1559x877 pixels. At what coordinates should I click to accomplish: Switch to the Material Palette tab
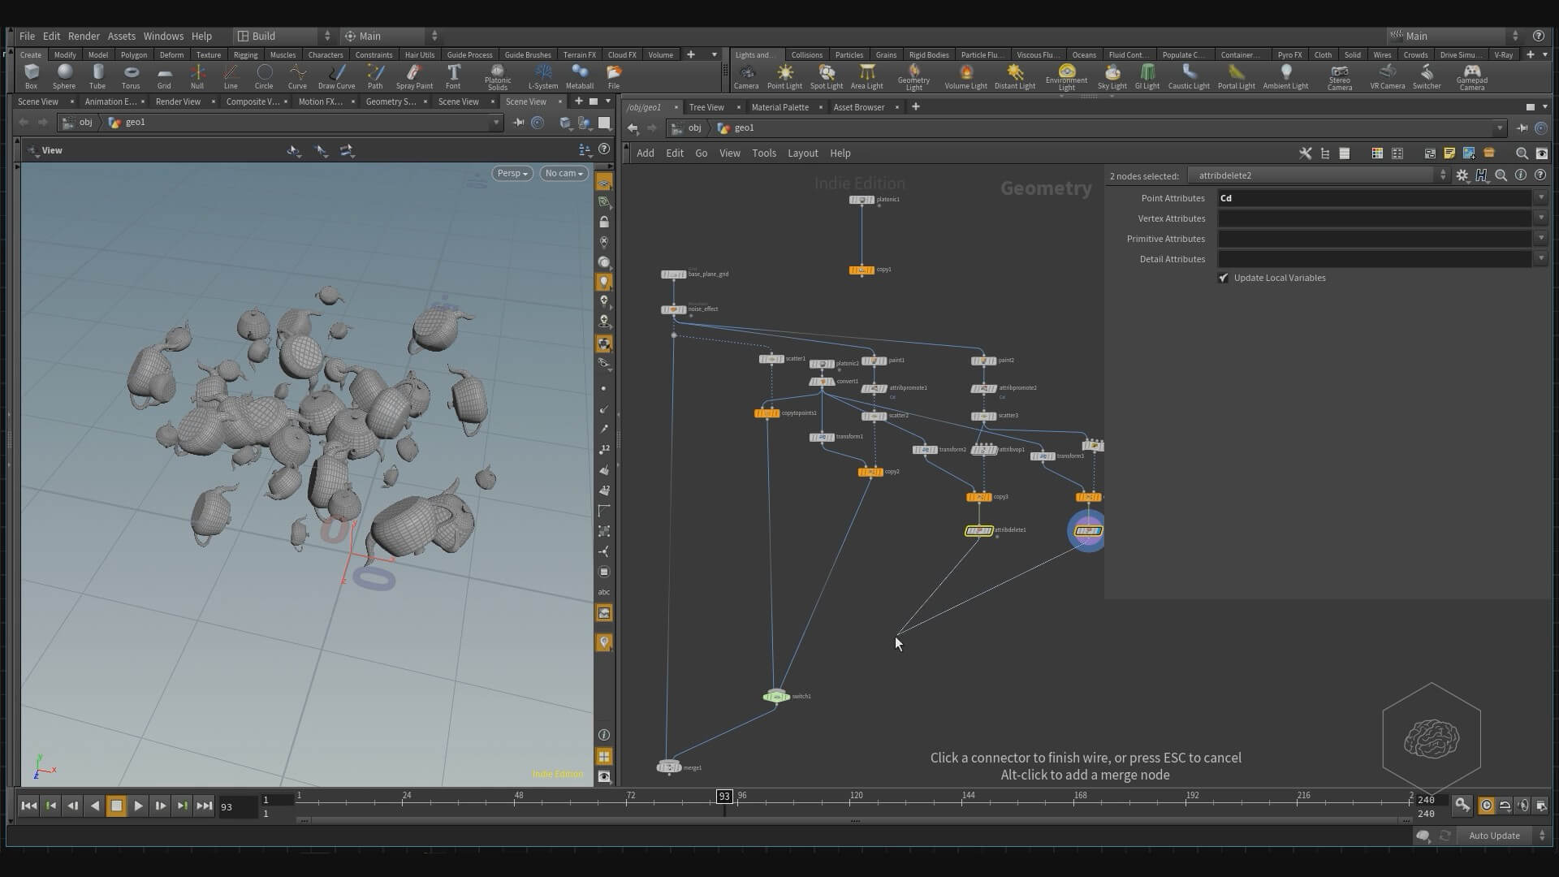pos(779,107)
